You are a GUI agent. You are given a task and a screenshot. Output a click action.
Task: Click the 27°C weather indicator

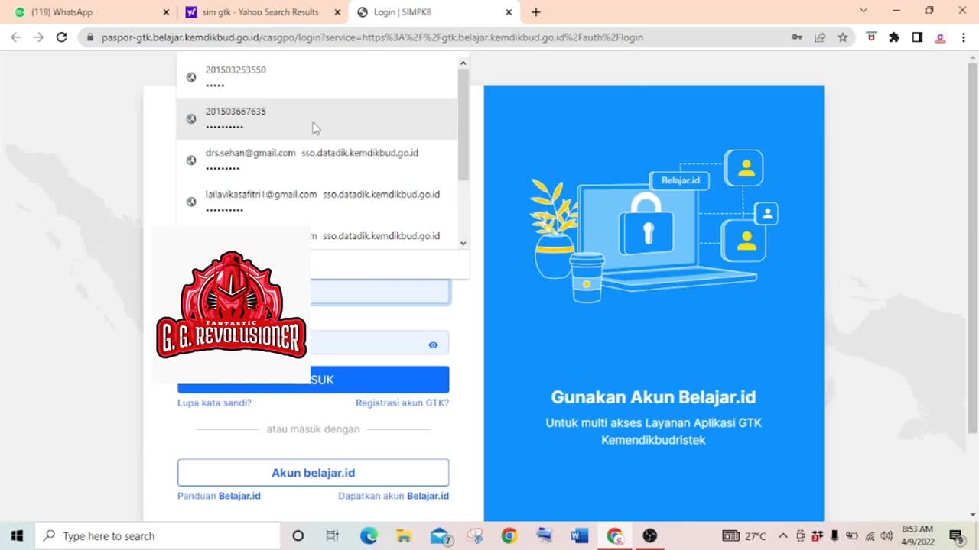coord(743,535)
